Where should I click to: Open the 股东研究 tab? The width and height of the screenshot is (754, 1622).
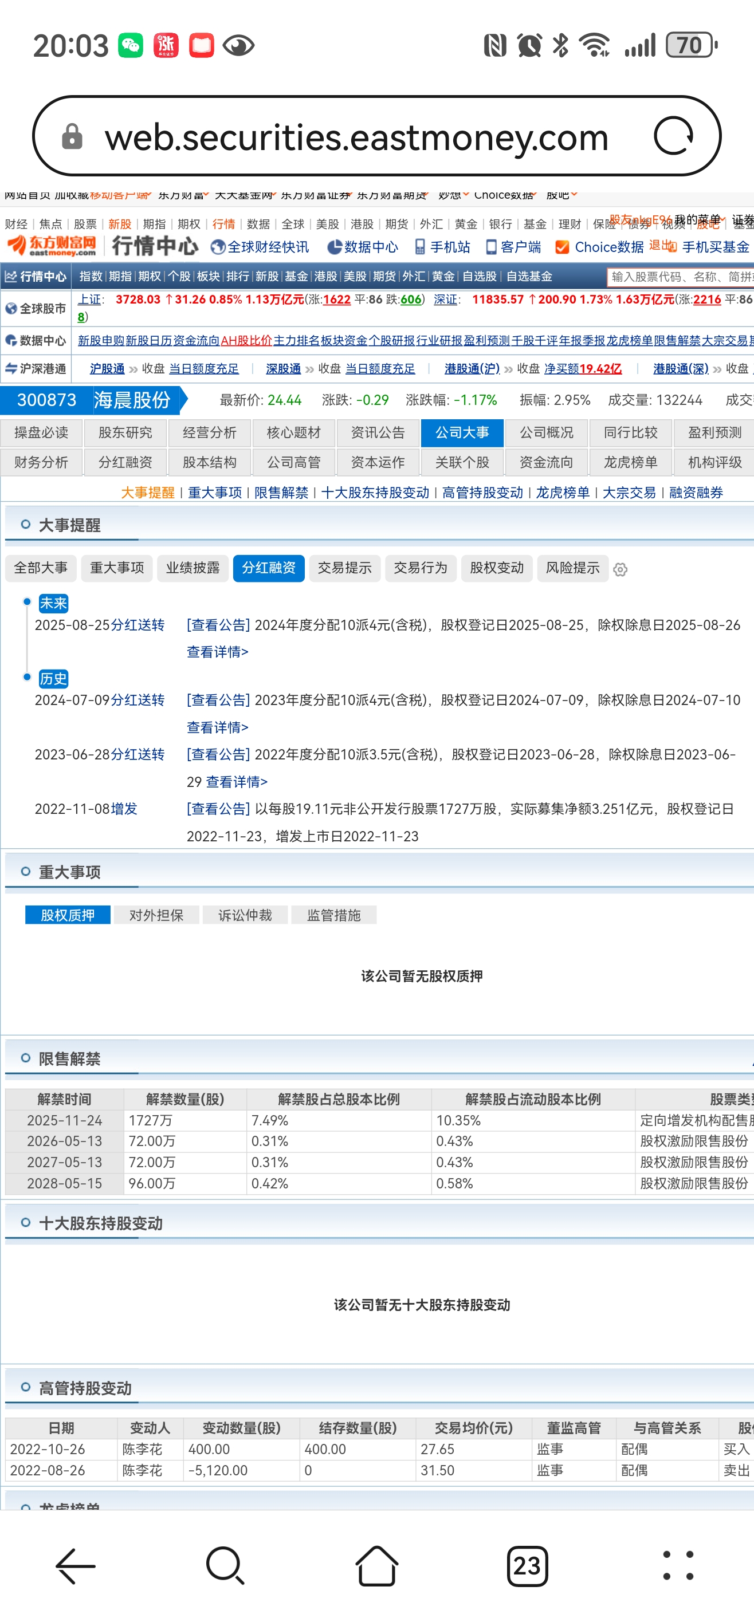point(125,432)
